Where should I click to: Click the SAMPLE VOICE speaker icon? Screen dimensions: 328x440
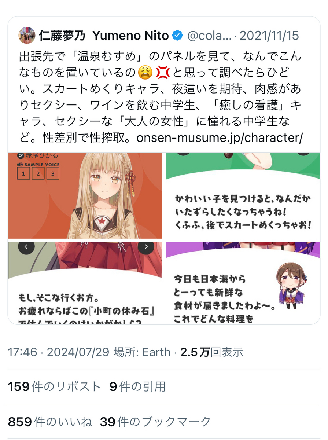click(x=20, y=164)
